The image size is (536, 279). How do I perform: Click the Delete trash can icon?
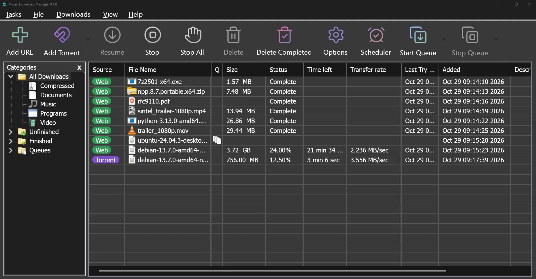(233, 35)
